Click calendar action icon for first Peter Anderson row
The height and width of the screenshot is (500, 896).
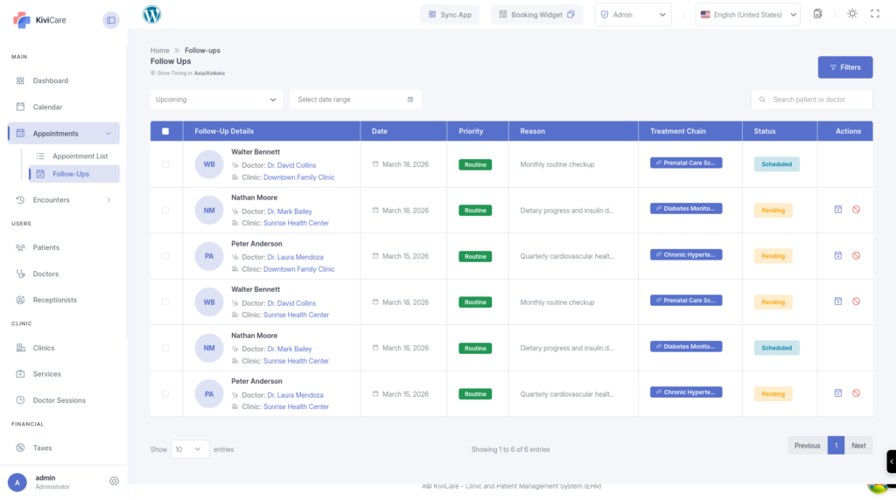click(x=837, y=255)
